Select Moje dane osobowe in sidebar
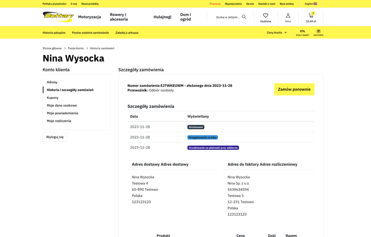Image resolution: width=371 pixels, height=237 pixels. (62, 105)
